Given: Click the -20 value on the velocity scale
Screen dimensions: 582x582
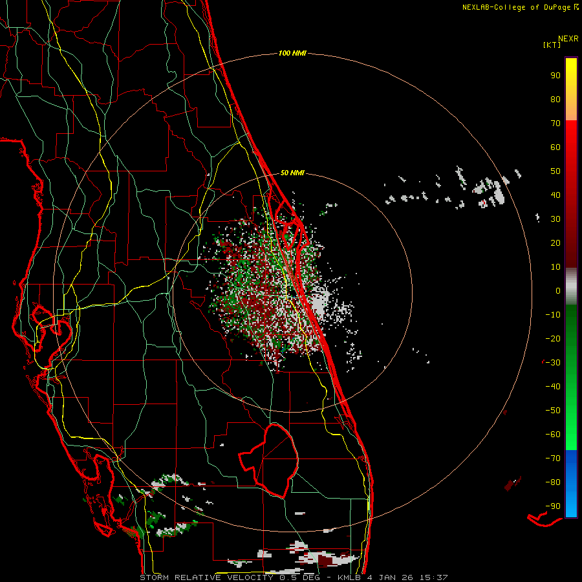Looking at the screenshot, I should coord(553,338).
